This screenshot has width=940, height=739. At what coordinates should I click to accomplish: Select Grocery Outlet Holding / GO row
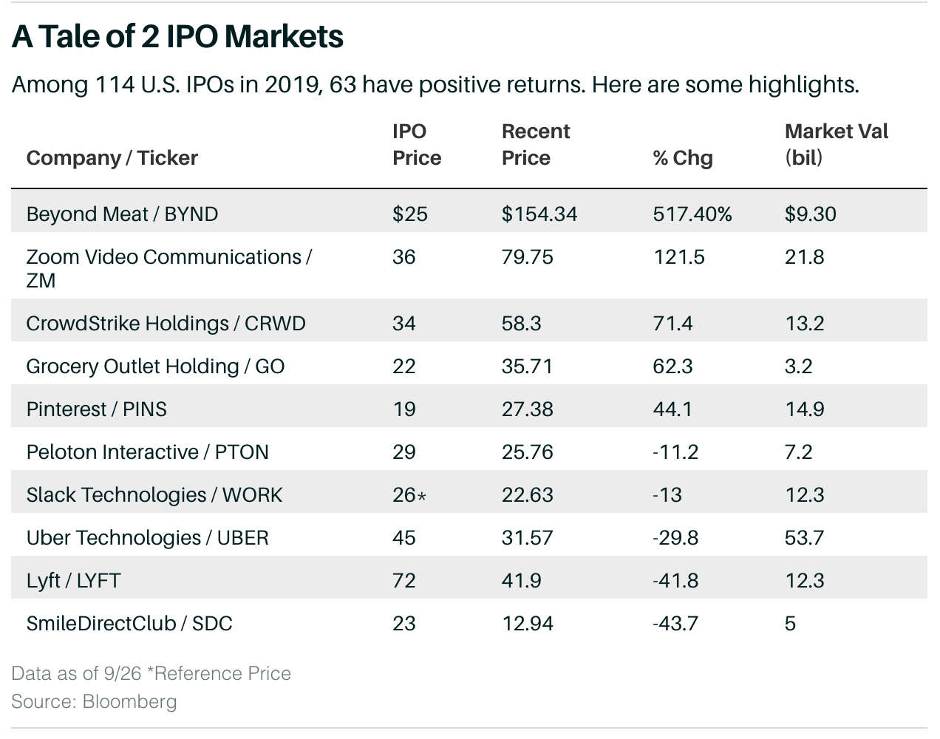155,367
